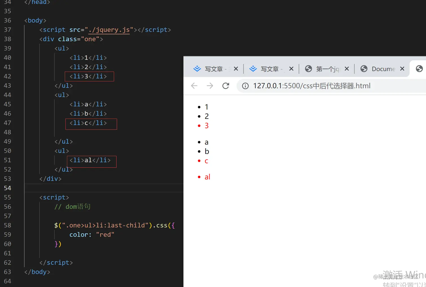426x287 pixels.
Task: Click list item "b" on the web page
Action: point(207,152)
